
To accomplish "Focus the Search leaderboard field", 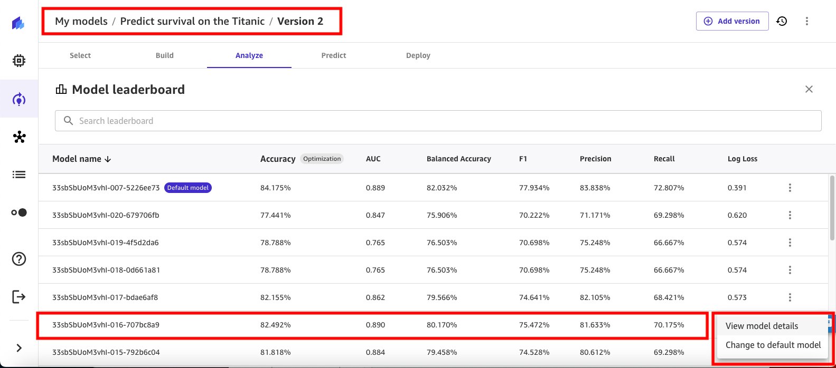I will 438,121.
